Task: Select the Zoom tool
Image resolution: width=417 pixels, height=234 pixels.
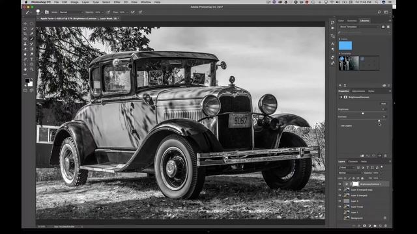Action: click(x=32, y=70)
